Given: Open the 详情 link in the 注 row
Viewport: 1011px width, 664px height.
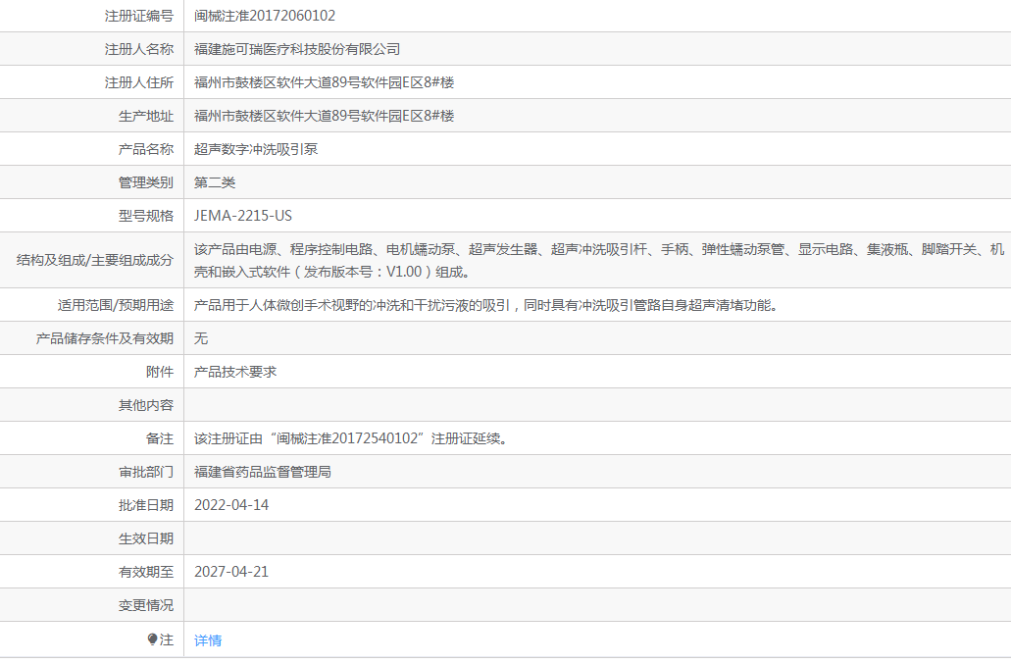Looking at the screenshot, I should pos(208,640).
